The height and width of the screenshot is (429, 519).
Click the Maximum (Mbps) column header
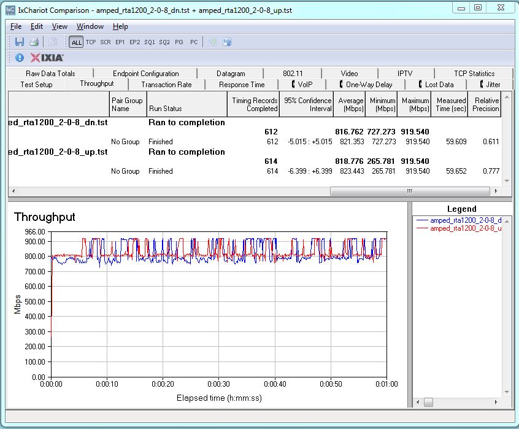point(414,104)
